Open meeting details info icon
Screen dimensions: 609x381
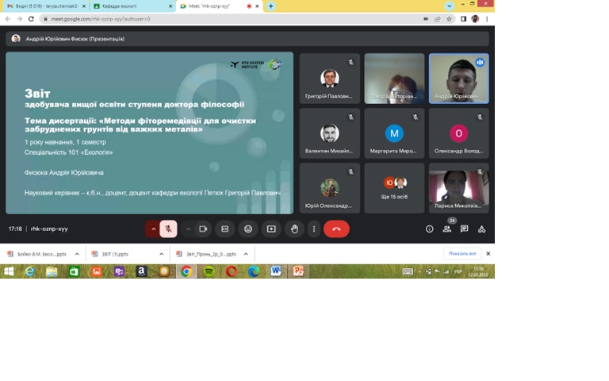(429, 229)
